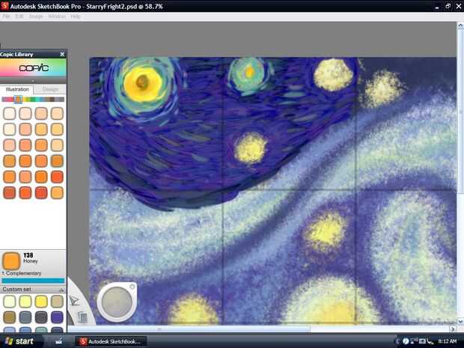Choose the purple custom set swatch
The height and width of the screenshot is (348, 464).
(57, 317)
